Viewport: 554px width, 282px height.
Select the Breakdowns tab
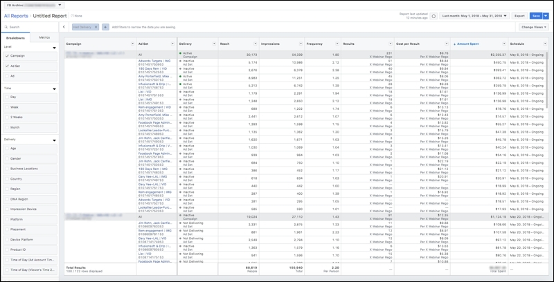[x=15, y=38]
